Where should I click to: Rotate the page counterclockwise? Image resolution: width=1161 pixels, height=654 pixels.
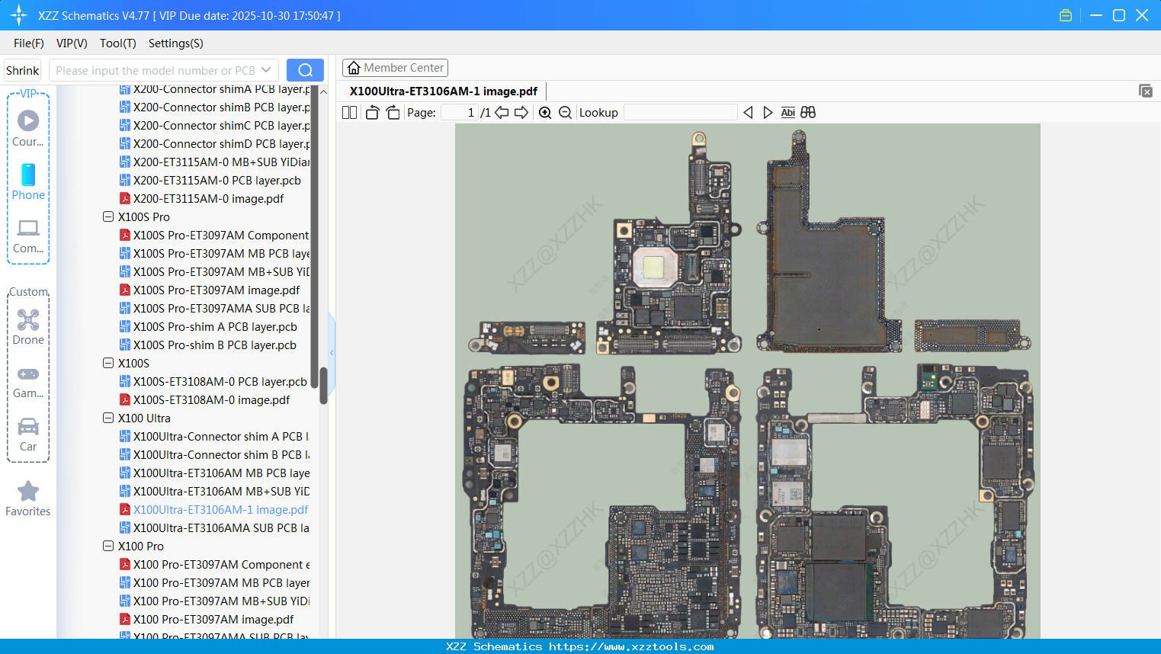[x=372, y=113]
